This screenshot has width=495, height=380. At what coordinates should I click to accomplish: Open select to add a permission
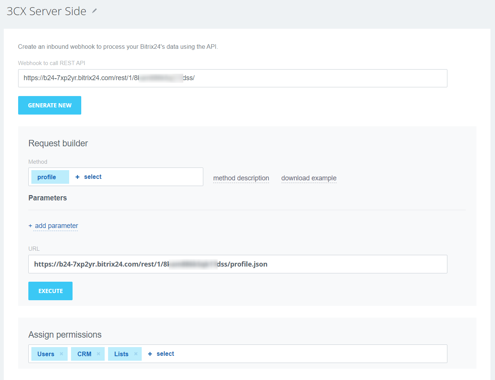pos(161,354)
